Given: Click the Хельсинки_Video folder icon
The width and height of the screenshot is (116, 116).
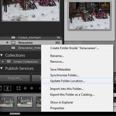Looking at the screenshot, I should coord(13,48).
